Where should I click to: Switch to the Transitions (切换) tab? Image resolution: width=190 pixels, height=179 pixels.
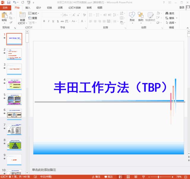pyautogui.click(x=50, y=8)
